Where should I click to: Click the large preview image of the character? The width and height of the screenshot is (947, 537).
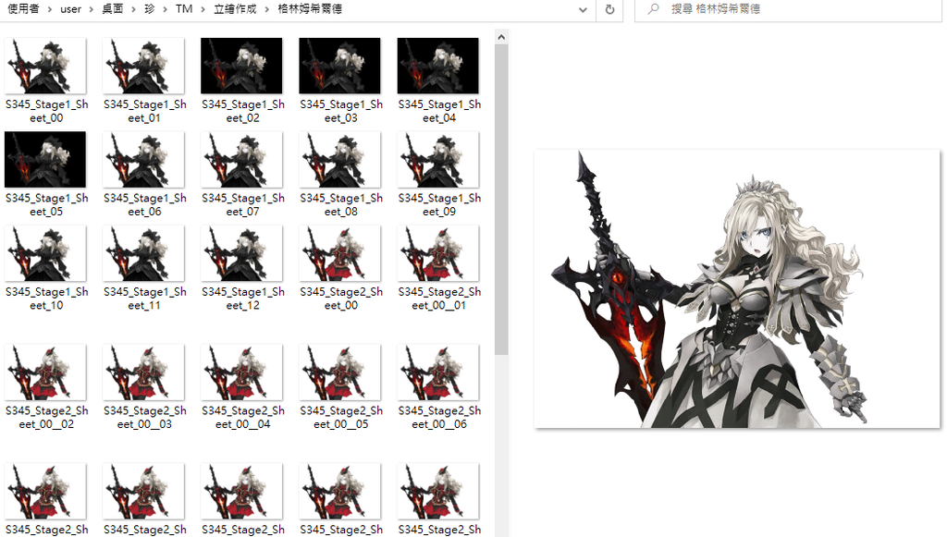(x=737, y=289)
